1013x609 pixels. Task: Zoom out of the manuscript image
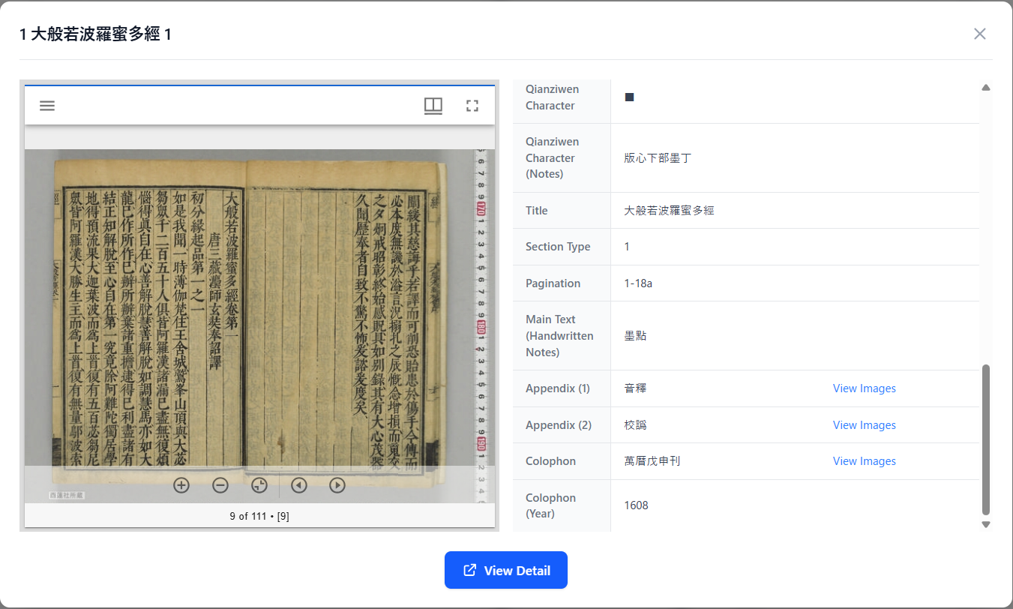pyautogui.click(x=220, y=485)
